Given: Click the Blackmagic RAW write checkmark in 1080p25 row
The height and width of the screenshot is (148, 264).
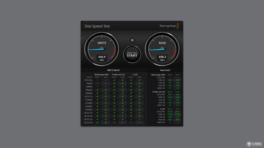Looking at the screenshot, I should 97,90.
